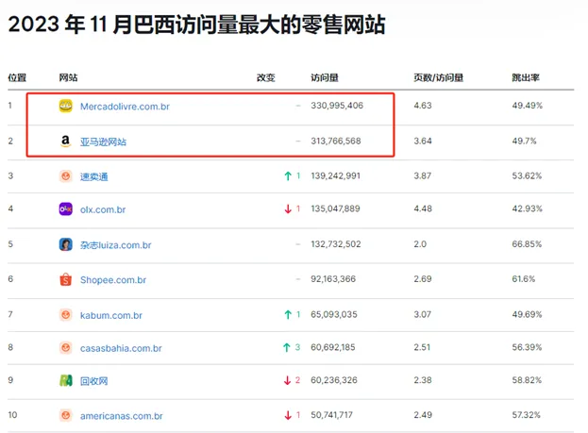Click pages per visit 4.63
Image resolution: width=588 pixels, height=433 pixels.
pos(423,106)
